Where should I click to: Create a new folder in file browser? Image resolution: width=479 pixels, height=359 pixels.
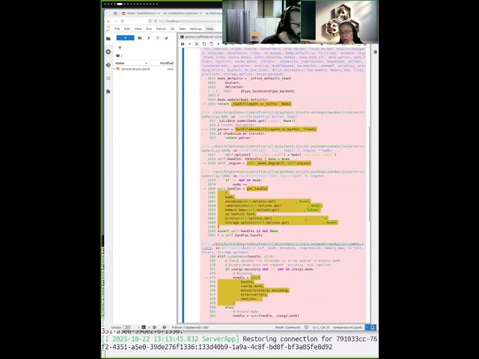click(140, 38)
